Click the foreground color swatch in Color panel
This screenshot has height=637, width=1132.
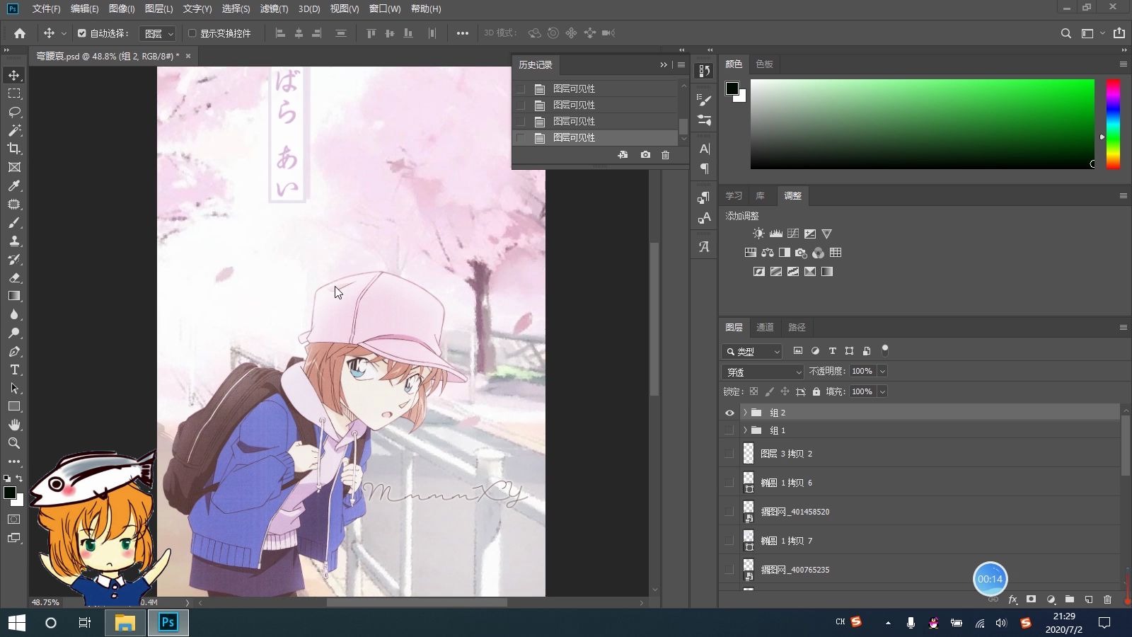732,88
